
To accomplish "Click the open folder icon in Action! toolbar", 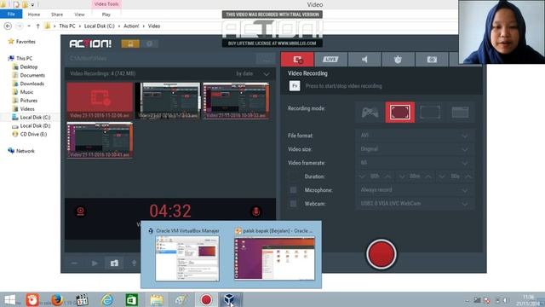I will (114, 264).
